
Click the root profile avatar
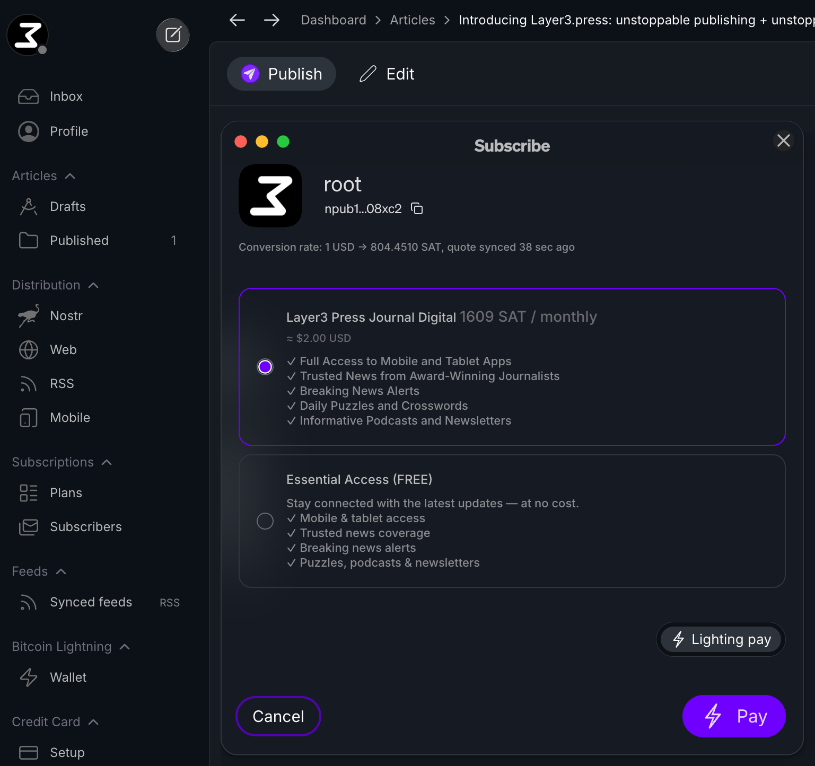[x=270, y=196]
